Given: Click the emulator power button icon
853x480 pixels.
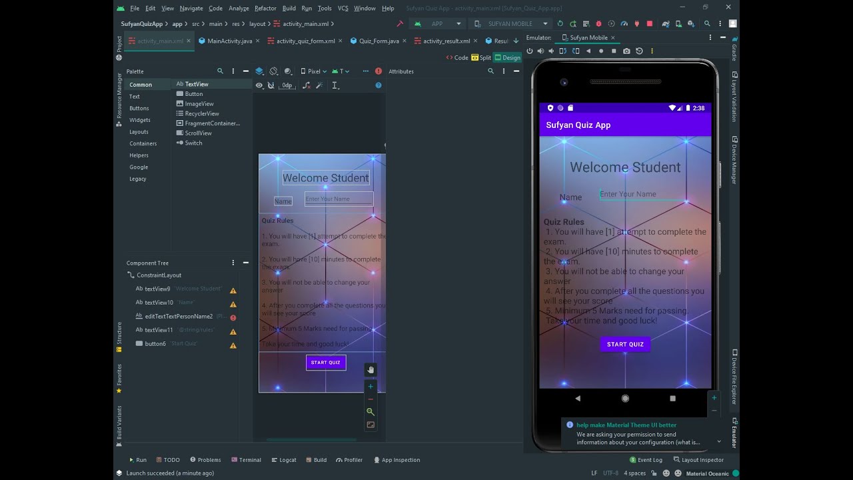Looking at the screenshot, I should pyautogui.click(x=530, y=51).
